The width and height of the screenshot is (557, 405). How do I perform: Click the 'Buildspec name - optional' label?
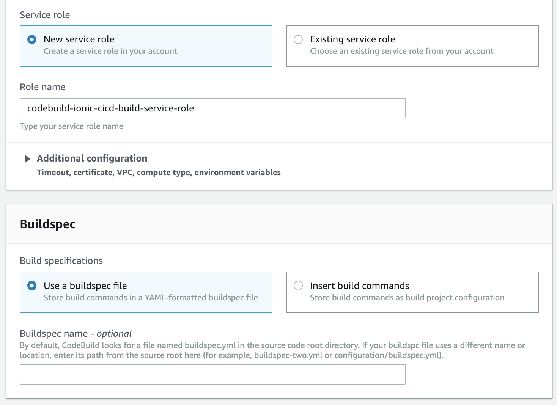[76, 334]
